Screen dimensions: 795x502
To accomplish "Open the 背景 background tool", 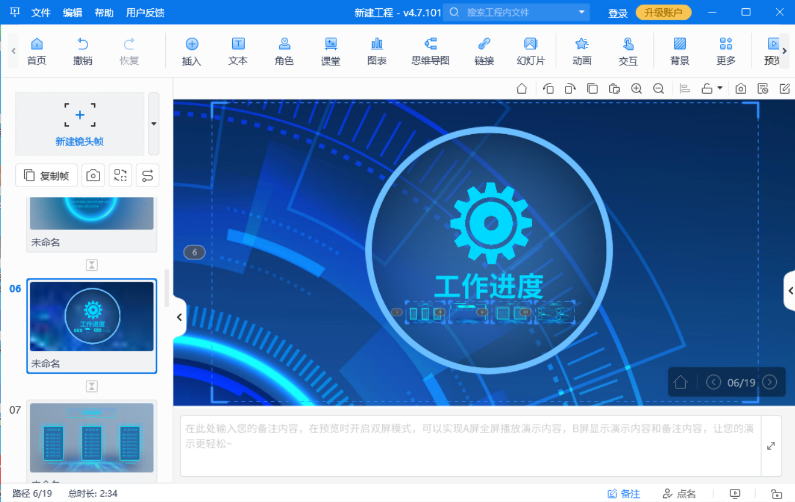I will coord(680,51).
